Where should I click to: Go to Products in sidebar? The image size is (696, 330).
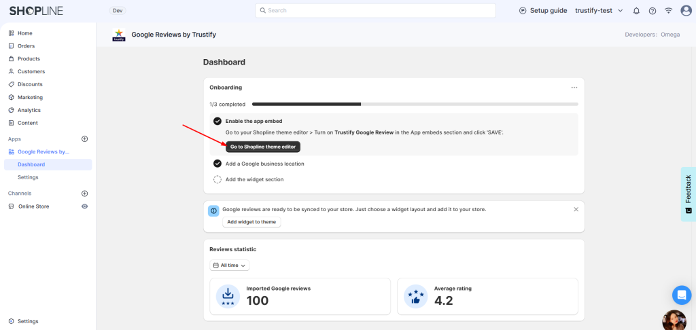29,58
